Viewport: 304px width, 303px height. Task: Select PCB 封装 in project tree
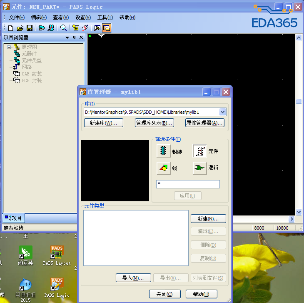(x=32, y=80)
